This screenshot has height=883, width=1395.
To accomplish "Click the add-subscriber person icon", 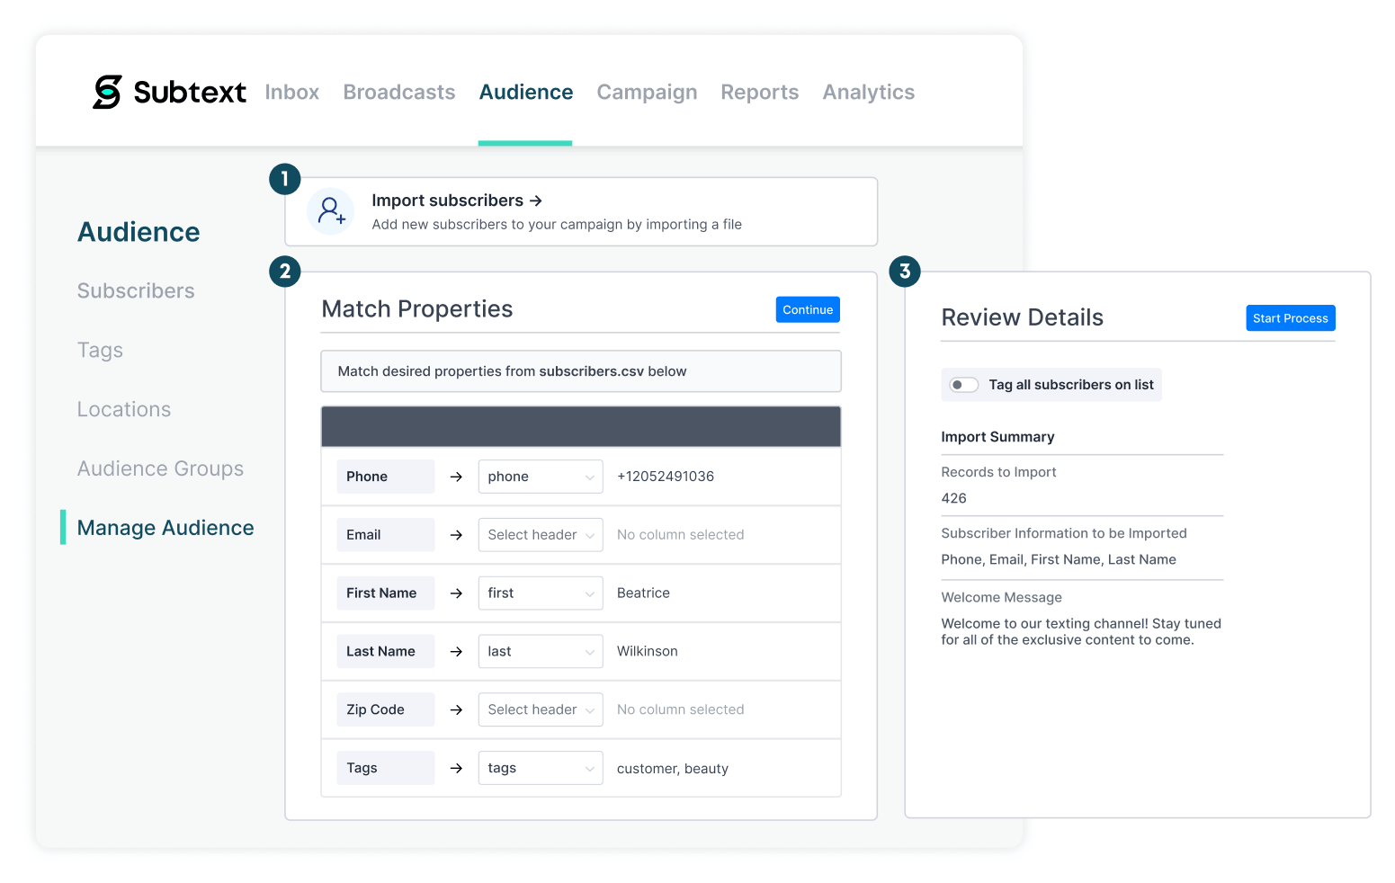I will [x=331, y=210].
